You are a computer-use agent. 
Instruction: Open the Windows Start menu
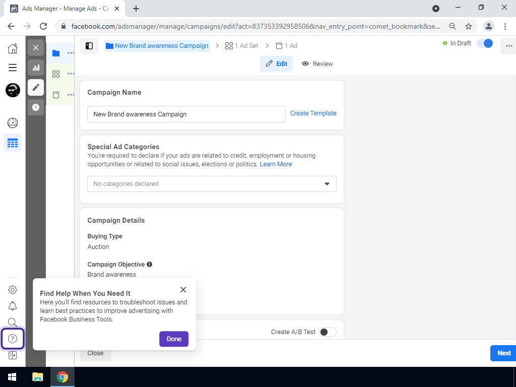point(13,377)
